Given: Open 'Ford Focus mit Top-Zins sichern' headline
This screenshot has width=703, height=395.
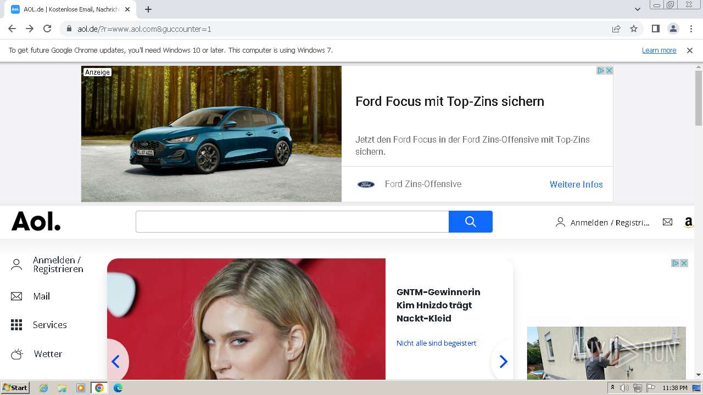Looking at the screenshot, I should [450, 101].
